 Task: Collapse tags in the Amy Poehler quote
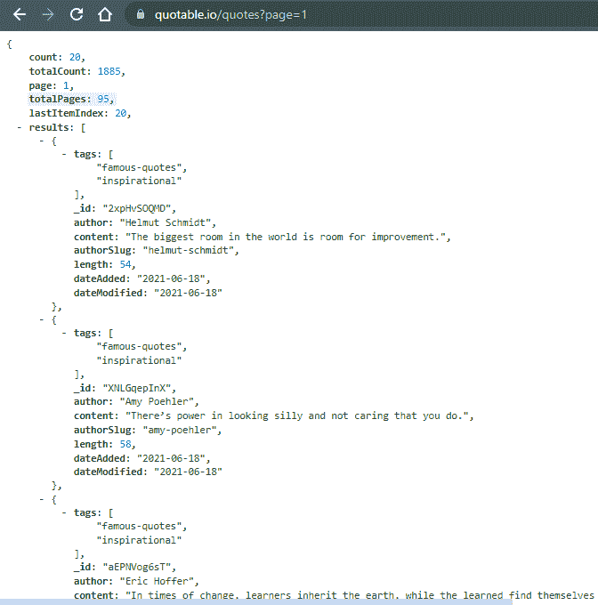coord(65,333)
